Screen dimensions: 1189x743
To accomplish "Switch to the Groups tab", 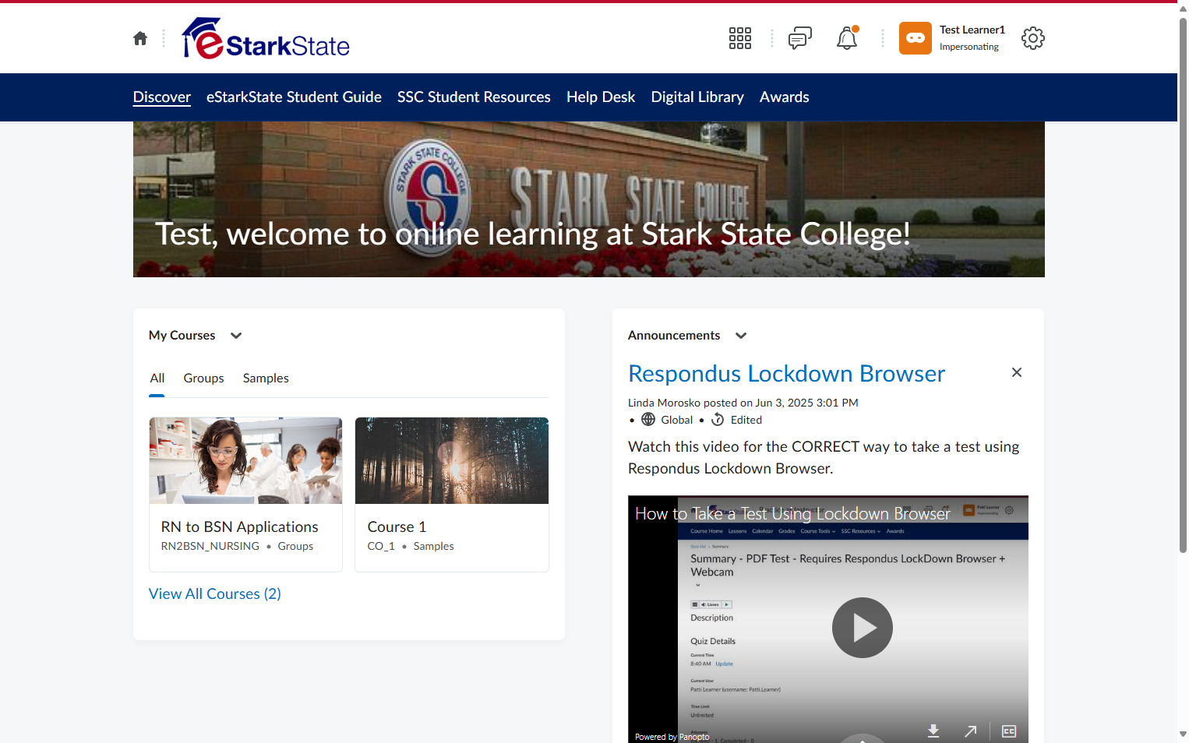I will (x=203, y=378).
